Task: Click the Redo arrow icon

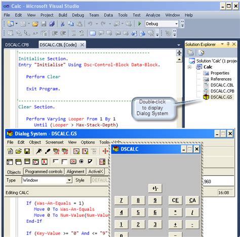Action: pyautogui.click(x=103, y=24)
